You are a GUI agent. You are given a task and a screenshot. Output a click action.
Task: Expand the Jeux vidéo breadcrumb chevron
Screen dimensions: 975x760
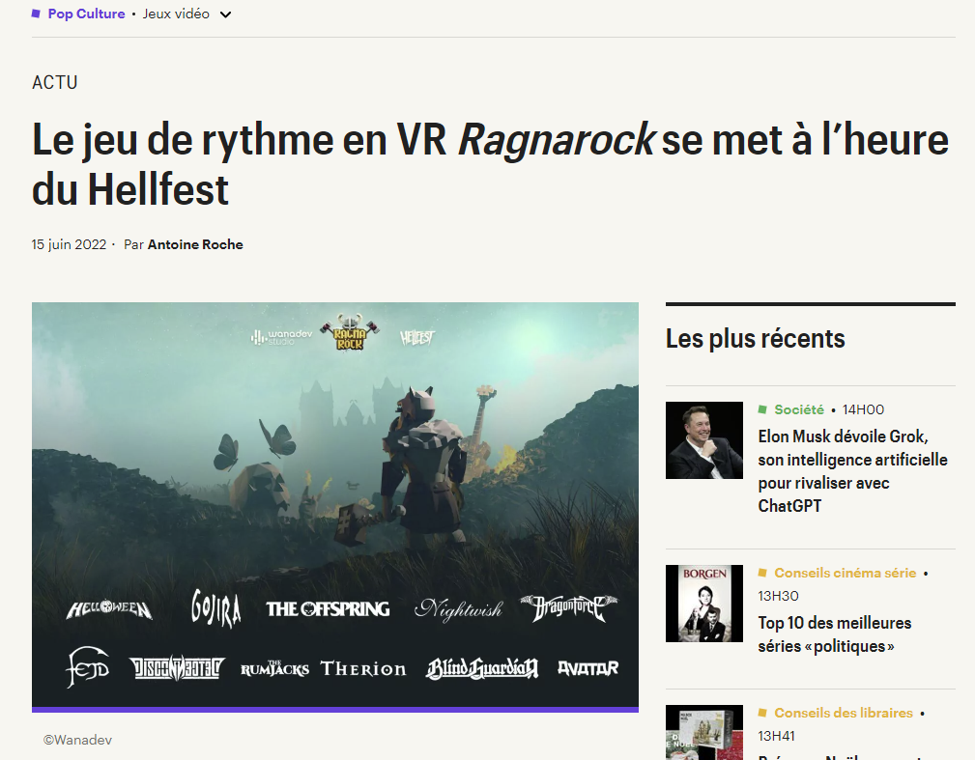(226, 14)
